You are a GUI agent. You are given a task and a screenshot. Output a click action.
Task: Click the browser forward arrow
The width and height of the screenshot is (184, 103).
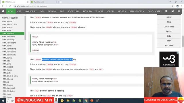(x=6, y=6)
